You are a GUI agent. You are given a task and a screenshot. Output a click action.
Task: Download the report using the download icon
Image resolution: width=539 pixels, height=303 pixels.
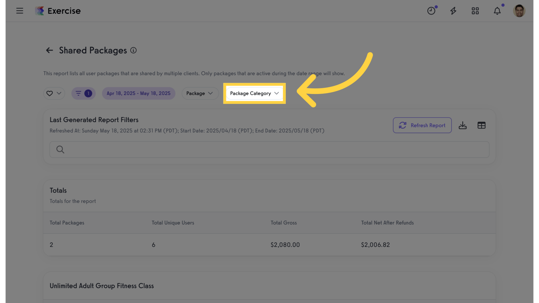(462, 125)
